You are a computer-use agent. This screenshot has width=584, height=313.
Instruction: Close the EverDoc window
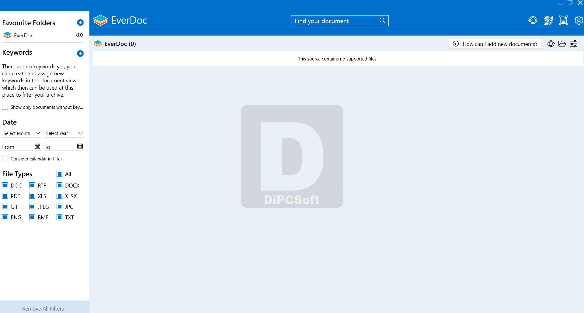(x=580, y=3)
